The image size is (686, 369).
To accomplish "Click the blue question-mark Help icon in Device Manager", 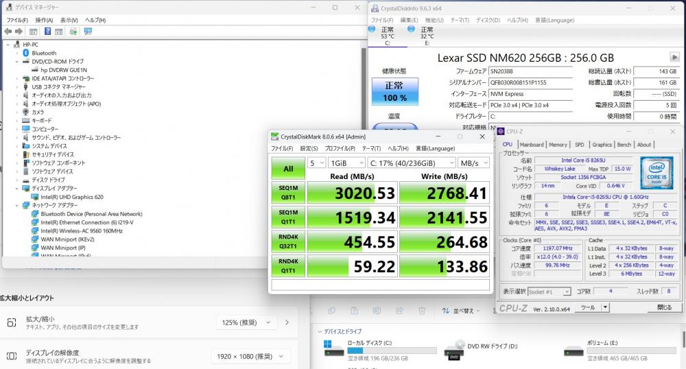I will pyautogui.click(x=48, y=32).
